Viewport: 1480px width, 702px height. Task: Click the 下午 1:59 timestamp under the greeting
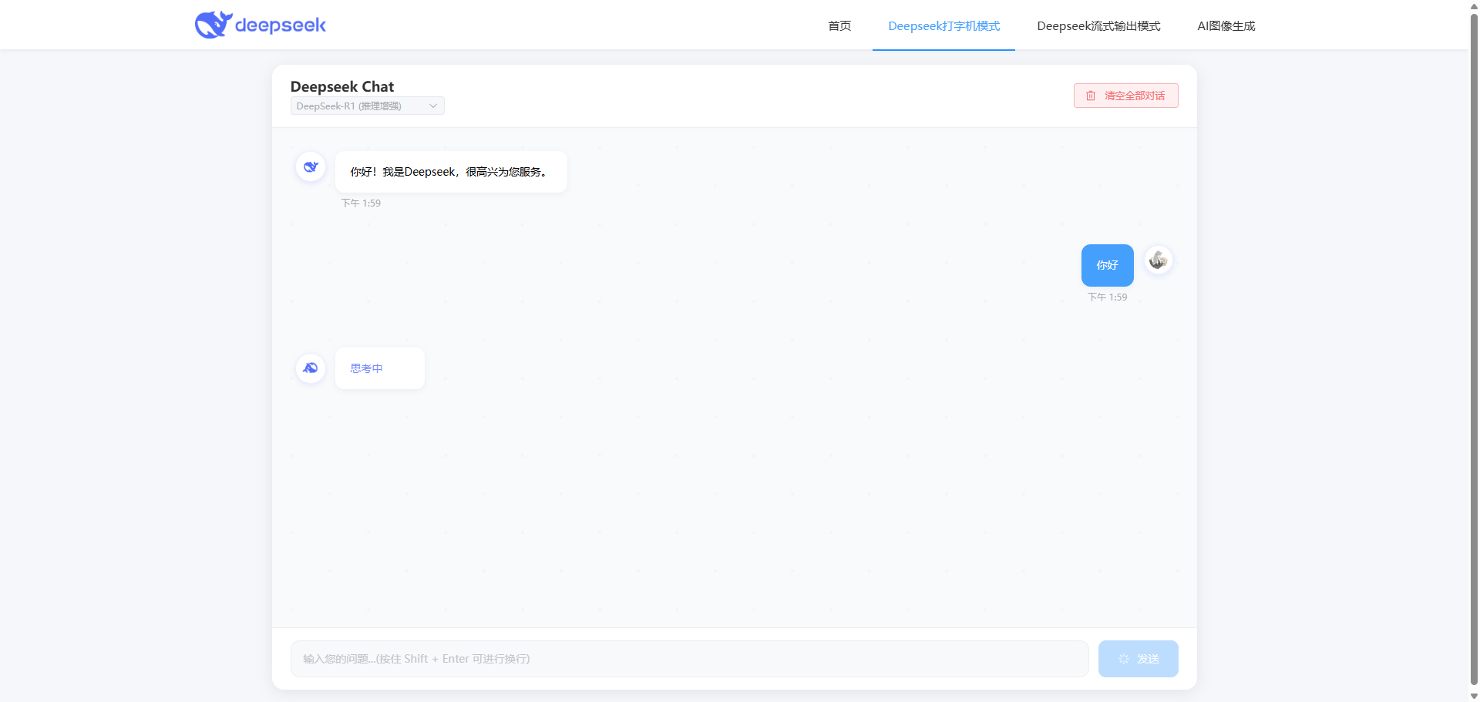(361, 203)
